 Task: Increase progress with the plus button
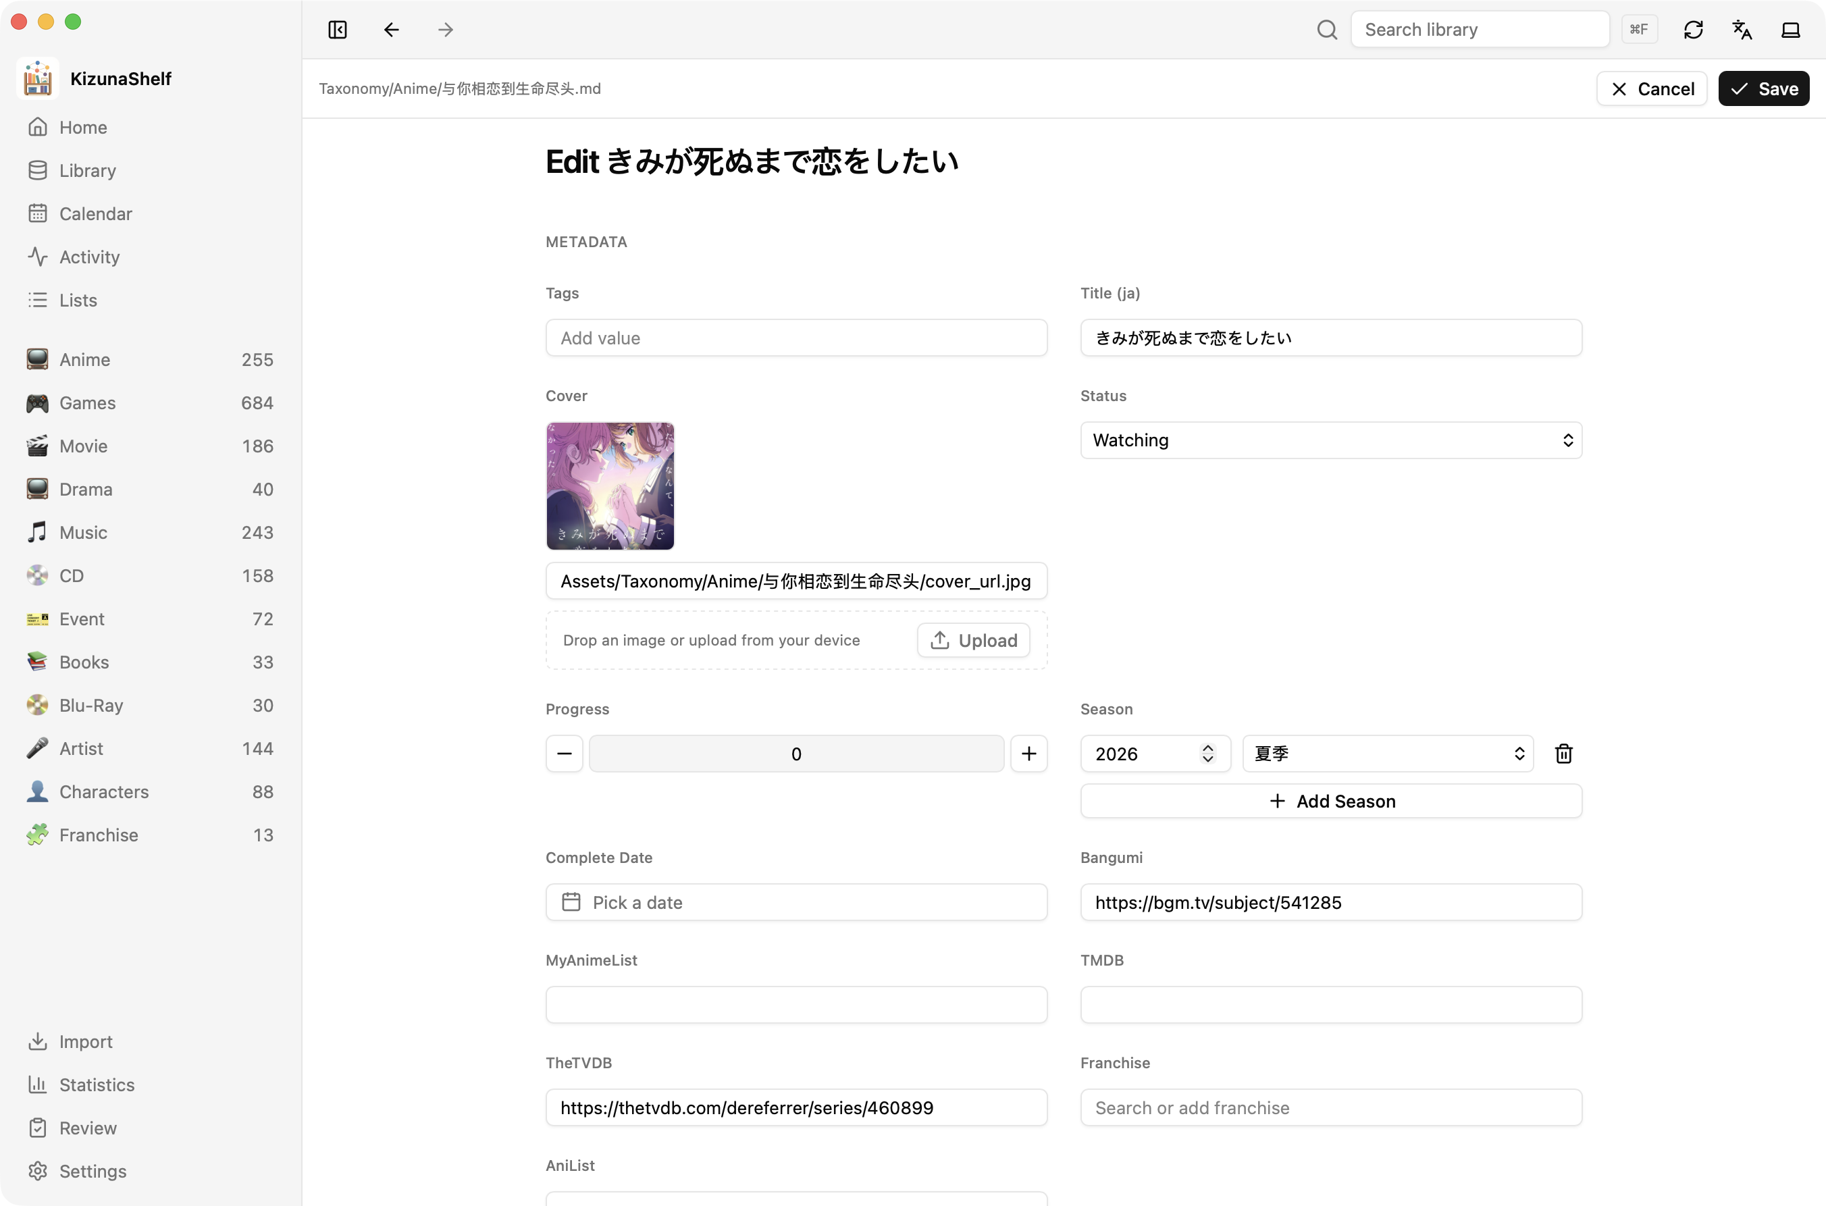pos(1028,754)
